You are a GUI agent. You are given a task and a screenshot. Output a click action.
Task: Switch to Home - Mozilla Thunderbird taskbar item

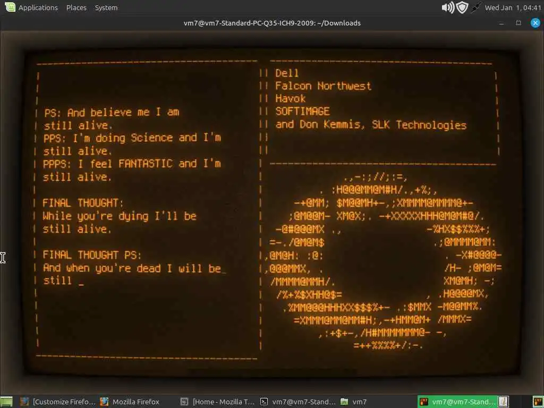218,402
